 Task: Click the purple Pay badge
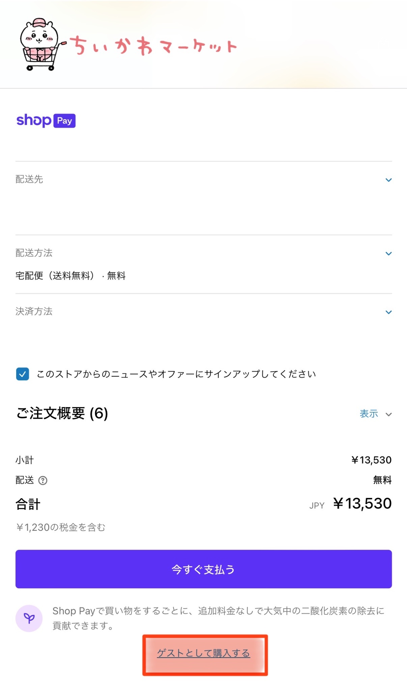(64, 121)
